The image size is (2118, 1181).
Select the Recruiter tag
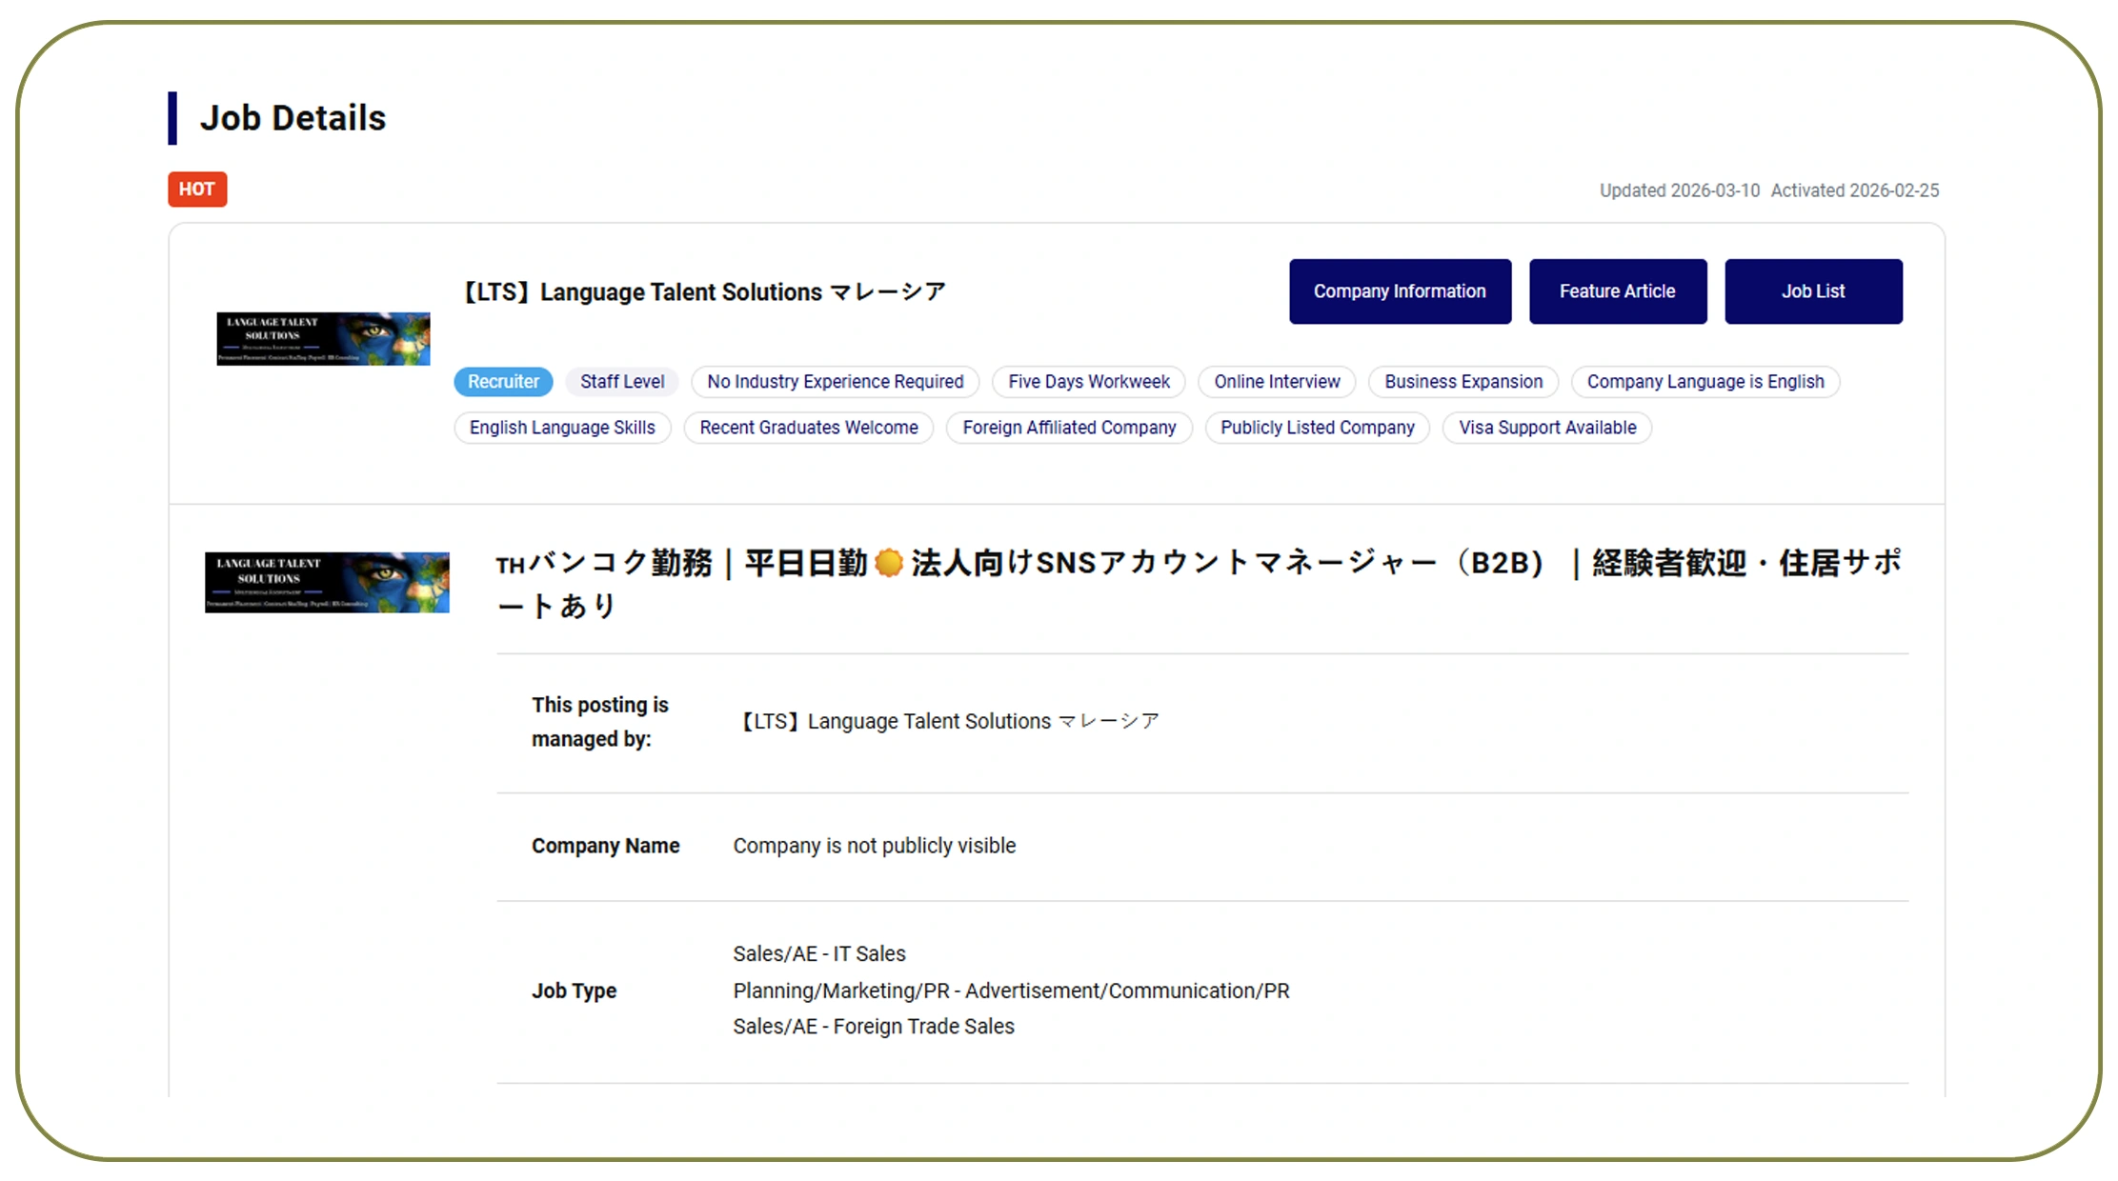502,381
